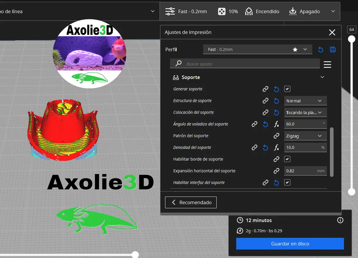Image resolution: width=358 pixels, height=258 pixels.
Task: Open the Colocación del soporte dropdown
Action: click(305, 112)
